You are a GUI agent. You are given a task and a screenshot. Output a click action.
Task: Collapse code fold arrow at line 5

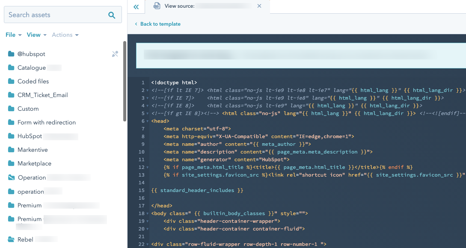click(147, 113)
